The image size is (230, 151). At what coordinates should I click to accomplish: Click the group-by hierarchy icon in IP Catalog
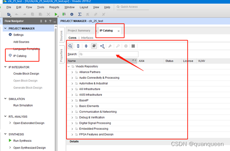(102, 46)
